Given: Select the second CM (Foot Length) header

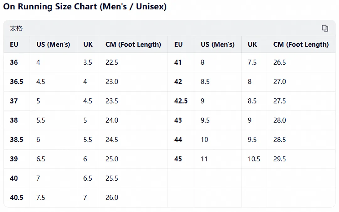Looking at the screenshot, I should point(301,44).
